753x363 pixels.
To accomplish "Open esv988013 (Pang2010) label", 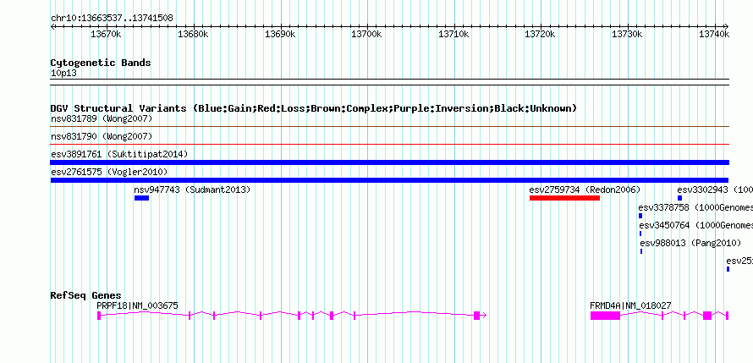I will tap(690, 243).
